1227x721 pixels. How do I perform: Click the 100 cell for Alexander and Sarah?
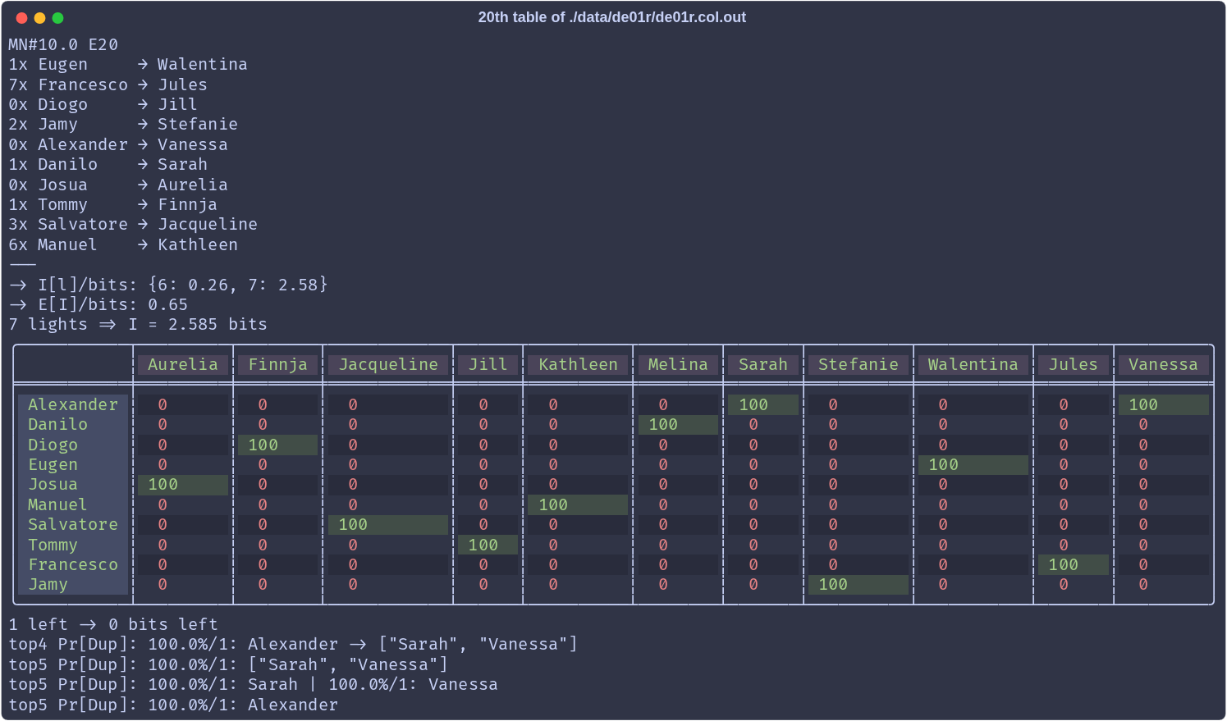click(x=763, y=404)
